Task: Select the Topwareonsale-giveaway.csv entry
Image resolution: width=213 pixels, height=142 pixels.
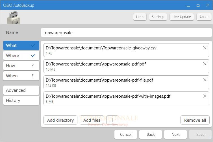Action: [x=126, y=50]
